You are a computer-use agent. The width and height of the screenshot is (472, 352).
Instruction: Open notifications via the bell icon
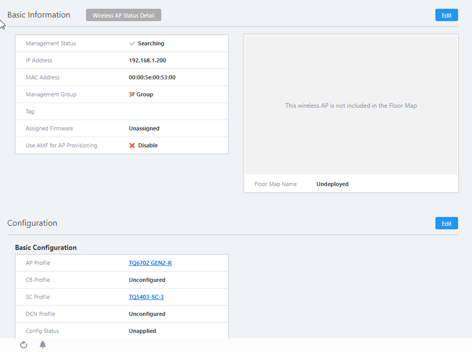(x=43, y=345)
